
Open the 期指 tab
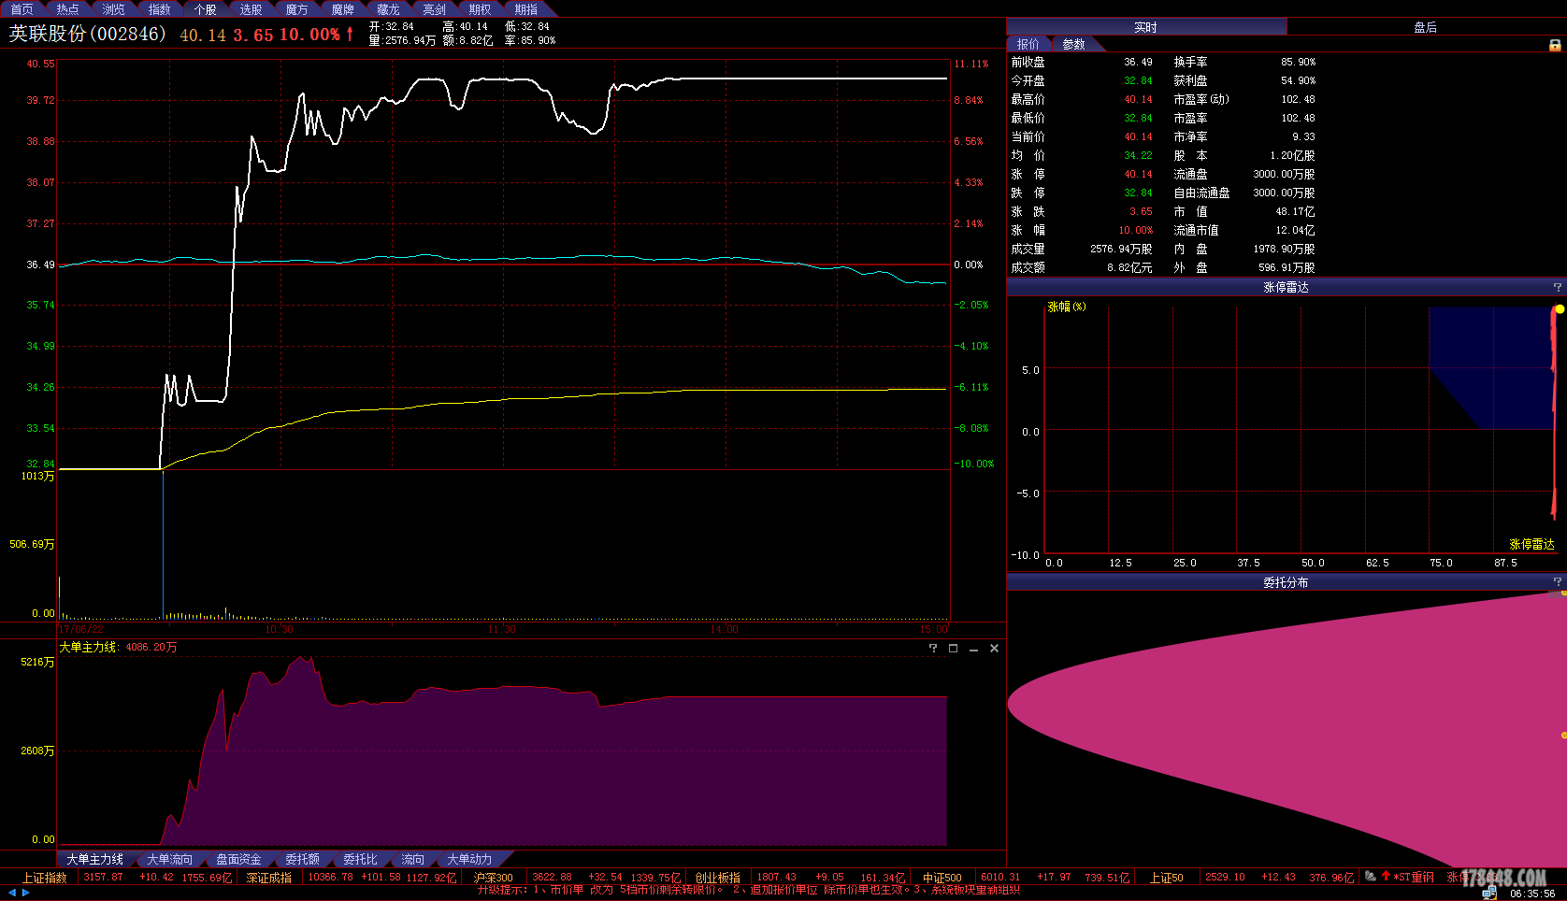pos(525,9)
